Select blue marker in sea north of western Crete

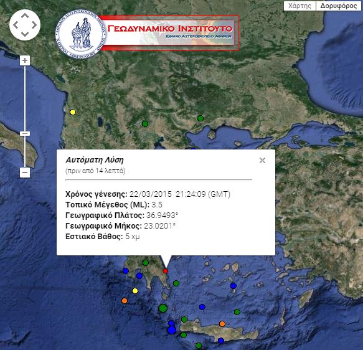[x=202, y=307]
